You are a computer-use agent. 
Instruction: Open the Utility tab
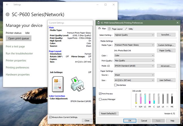click(x=129, y=29)
